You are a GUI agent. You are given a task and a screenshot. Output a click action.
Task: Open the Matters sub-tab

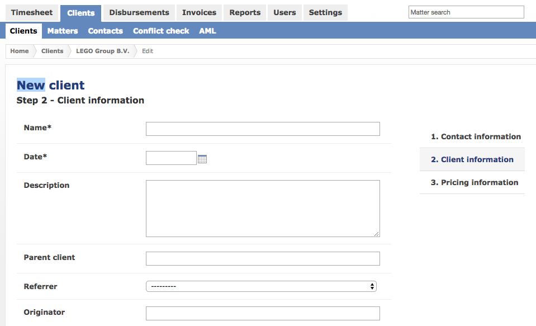(x=63, y=31)
